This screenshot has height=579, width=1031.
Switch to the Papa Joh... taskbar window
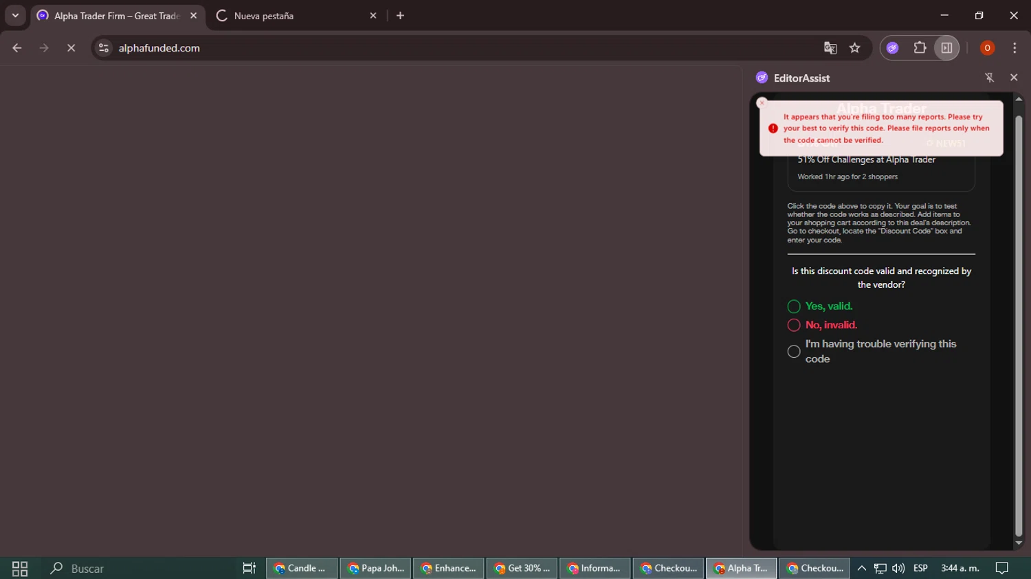(375, 569)
